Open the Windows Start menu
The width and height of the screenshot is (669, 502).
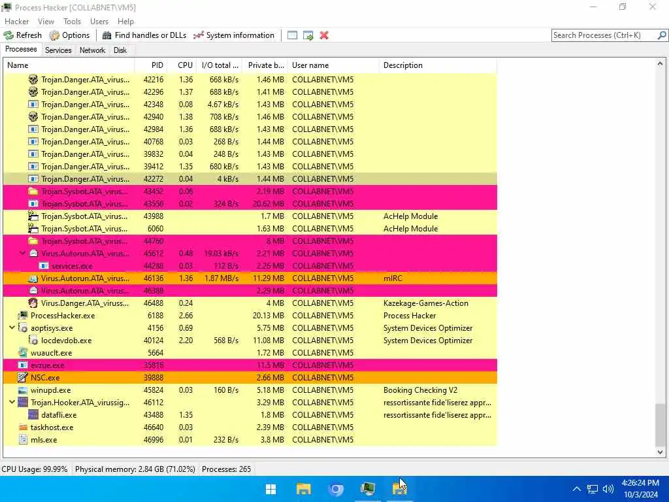point(271,489)
